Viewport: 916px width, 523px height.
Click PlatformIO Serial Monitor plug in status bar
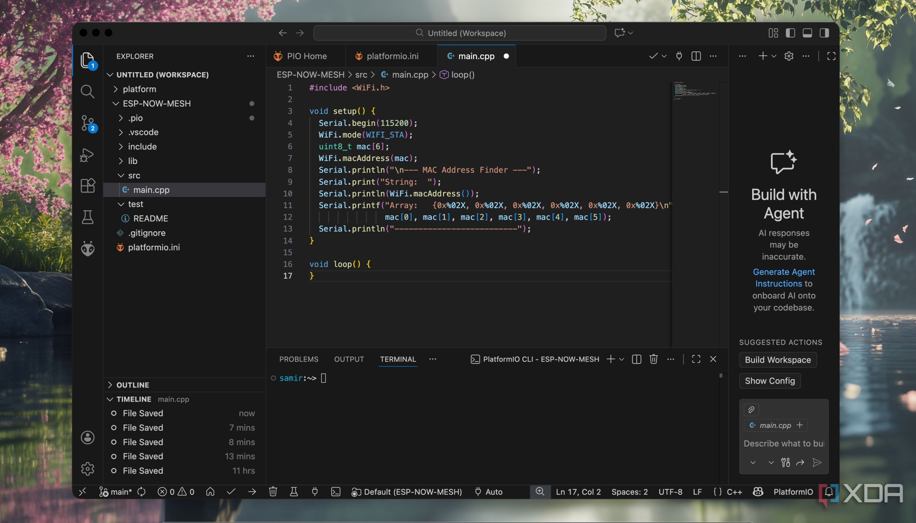tap(315, 492)
